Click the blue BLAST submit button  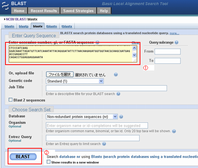click(x=23, y=157)
